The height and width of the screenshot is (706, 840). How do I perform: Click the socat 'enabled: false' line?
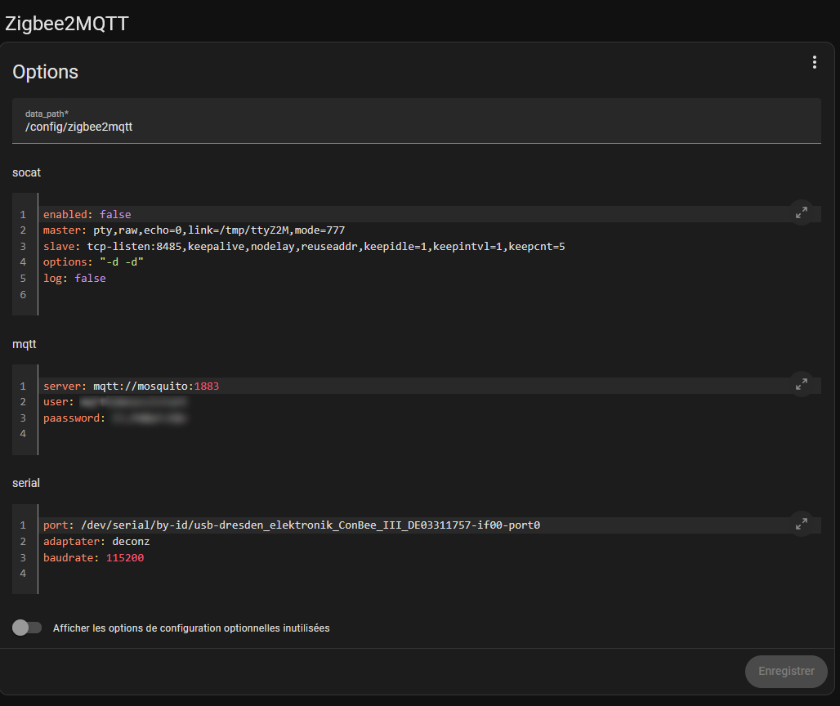click(x=87, y=214)
